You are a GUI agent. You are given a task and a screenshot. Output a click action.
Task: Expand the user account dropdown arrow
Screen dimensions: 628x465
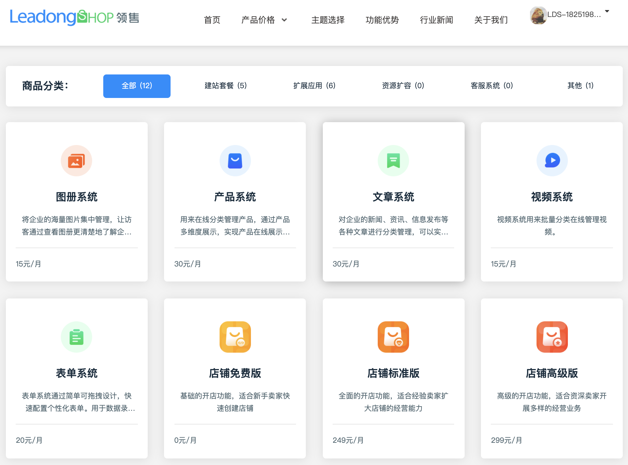click(607, 11)
